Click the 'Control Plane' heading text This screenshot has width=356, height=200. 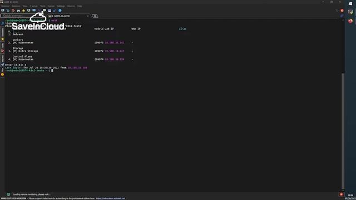(22, 57)
